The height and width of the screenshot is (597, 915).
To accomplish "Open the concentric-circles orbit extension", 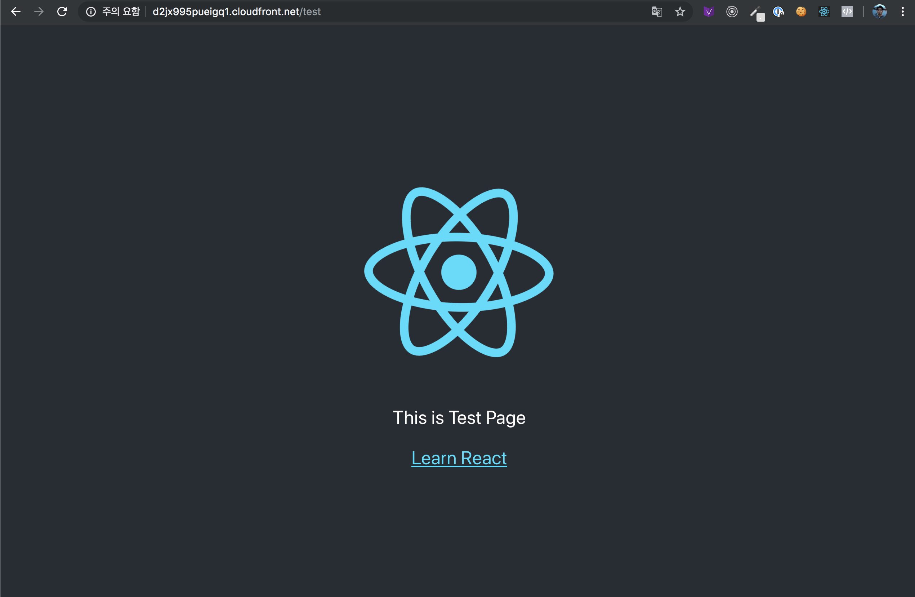I will (x=732, y=12).
